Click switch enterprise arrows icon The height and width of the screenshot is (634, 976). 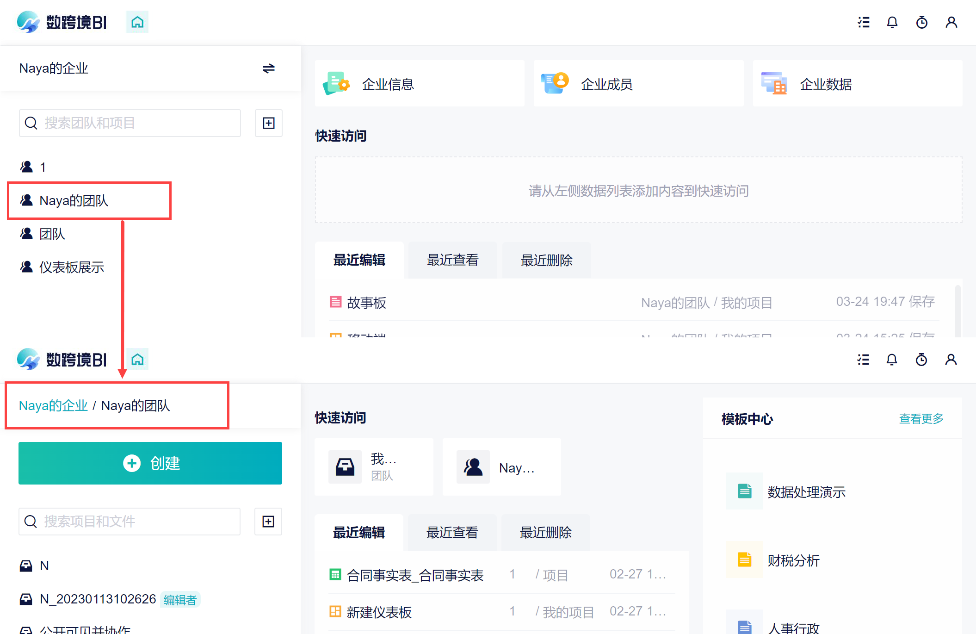269,68
